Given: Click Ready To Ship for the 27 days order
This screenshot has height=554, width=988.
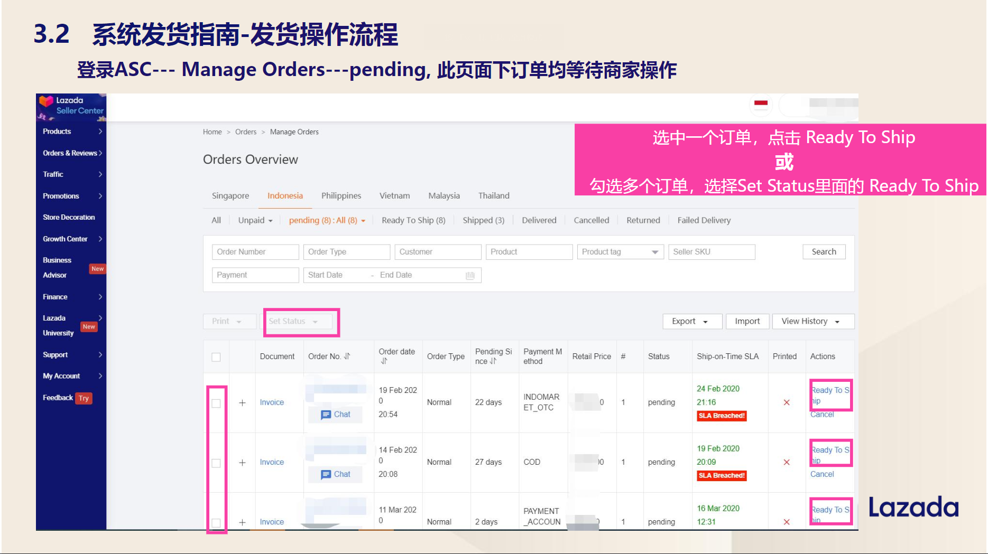Looking at the screenshot, I should pos(830,455).
